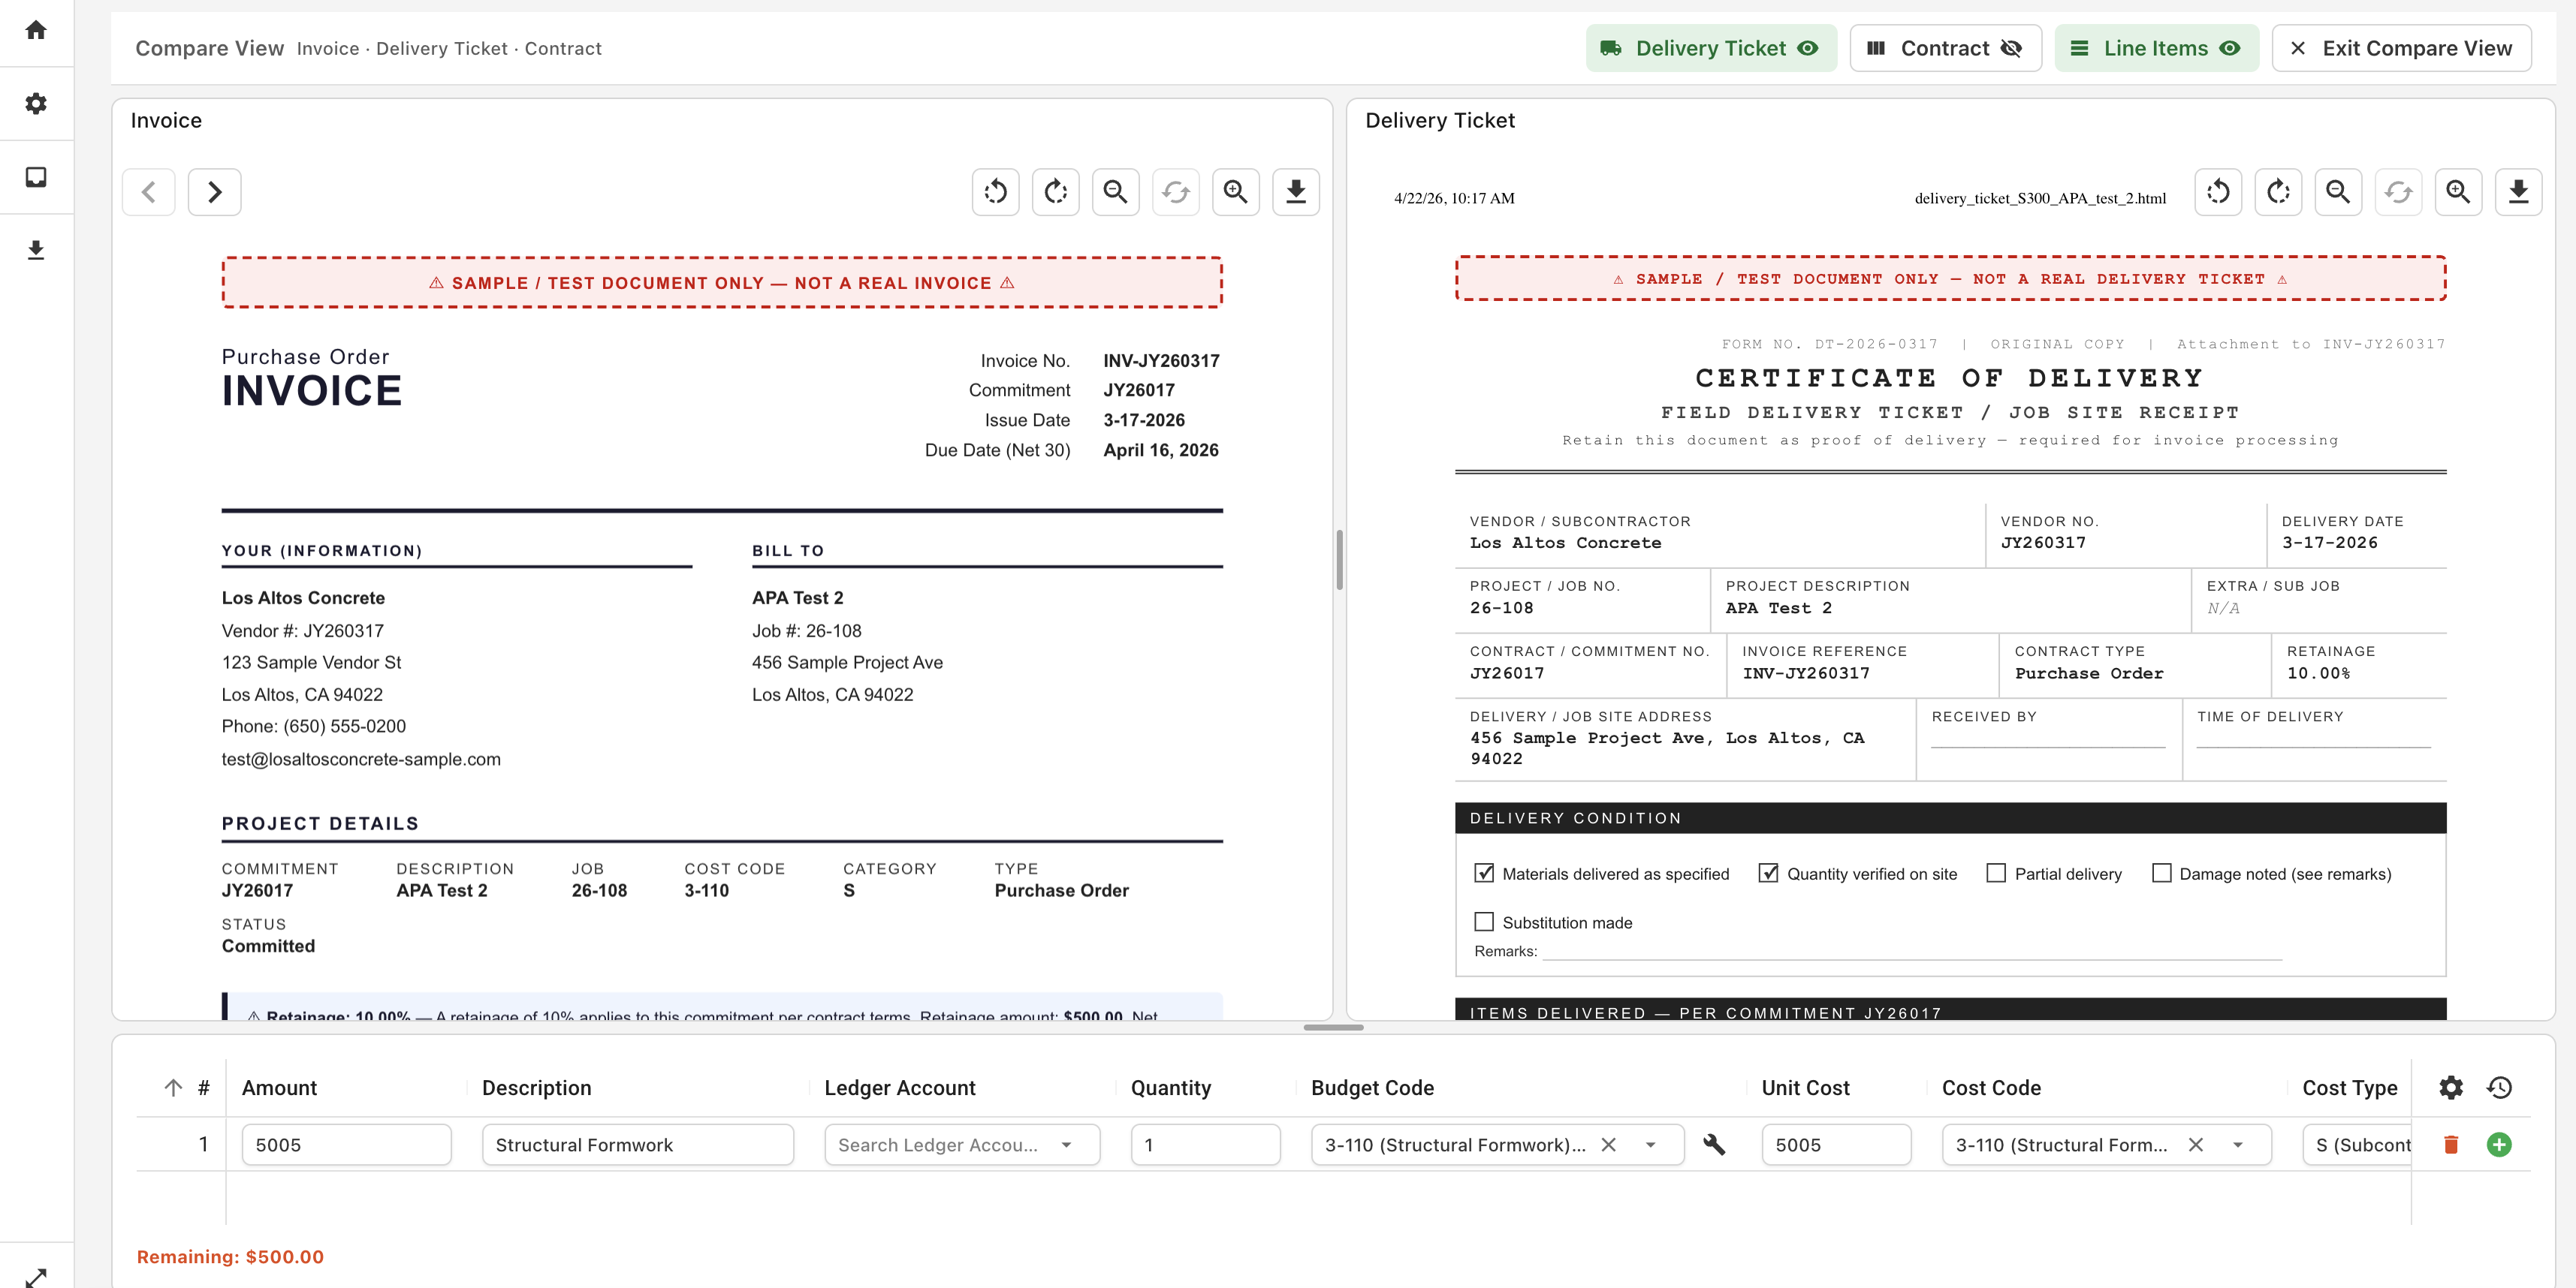The height and width of the screenshot is (1288, 2576).
Task: Expand Ledger Account dropdown arrow
Action: pos(1066,1145)
